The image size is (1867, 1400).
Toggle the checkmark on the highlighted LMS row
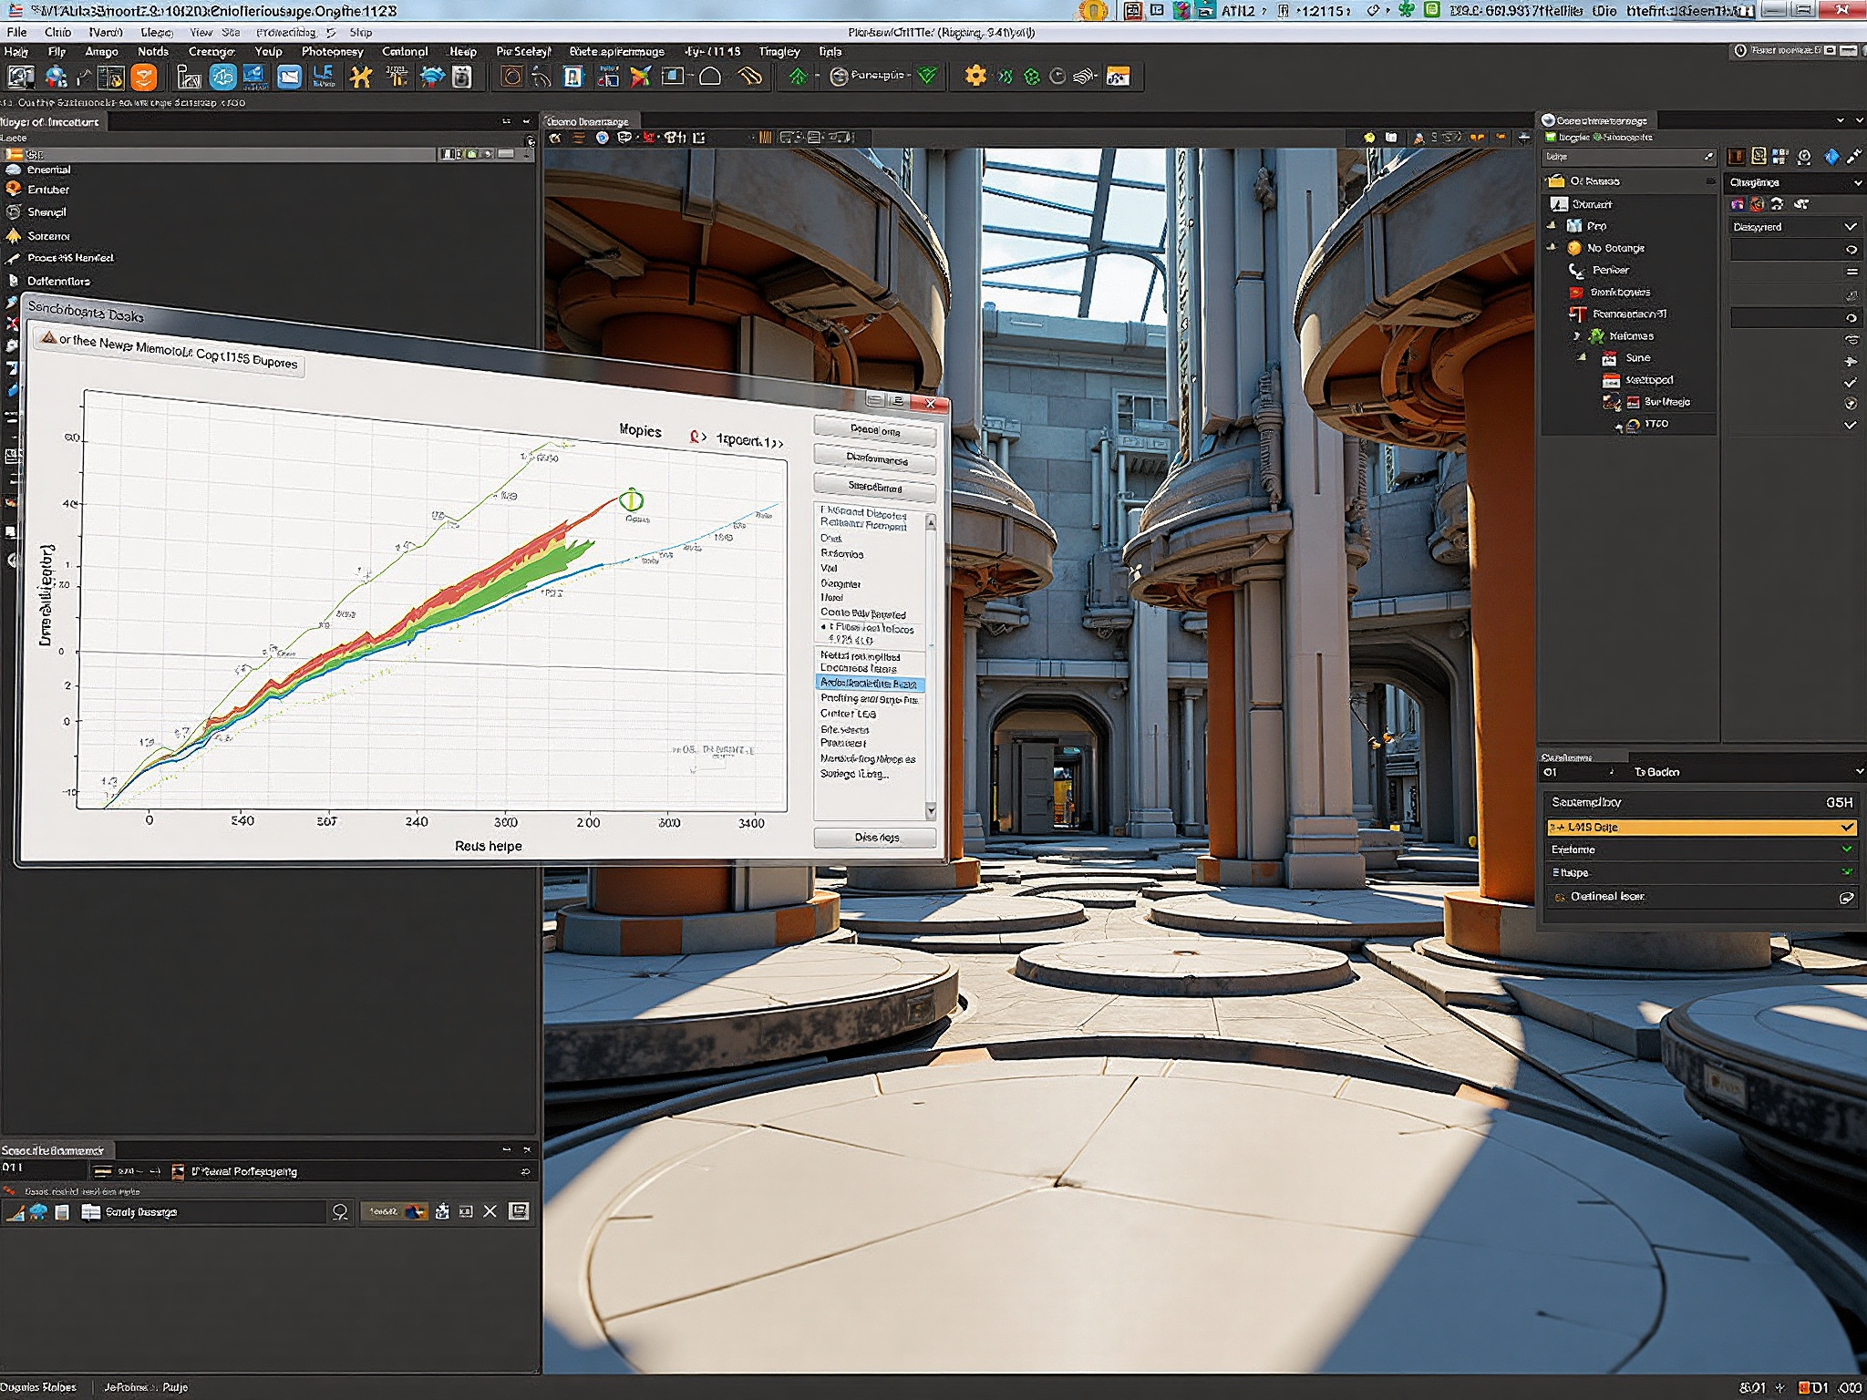tap(1847, 828)
